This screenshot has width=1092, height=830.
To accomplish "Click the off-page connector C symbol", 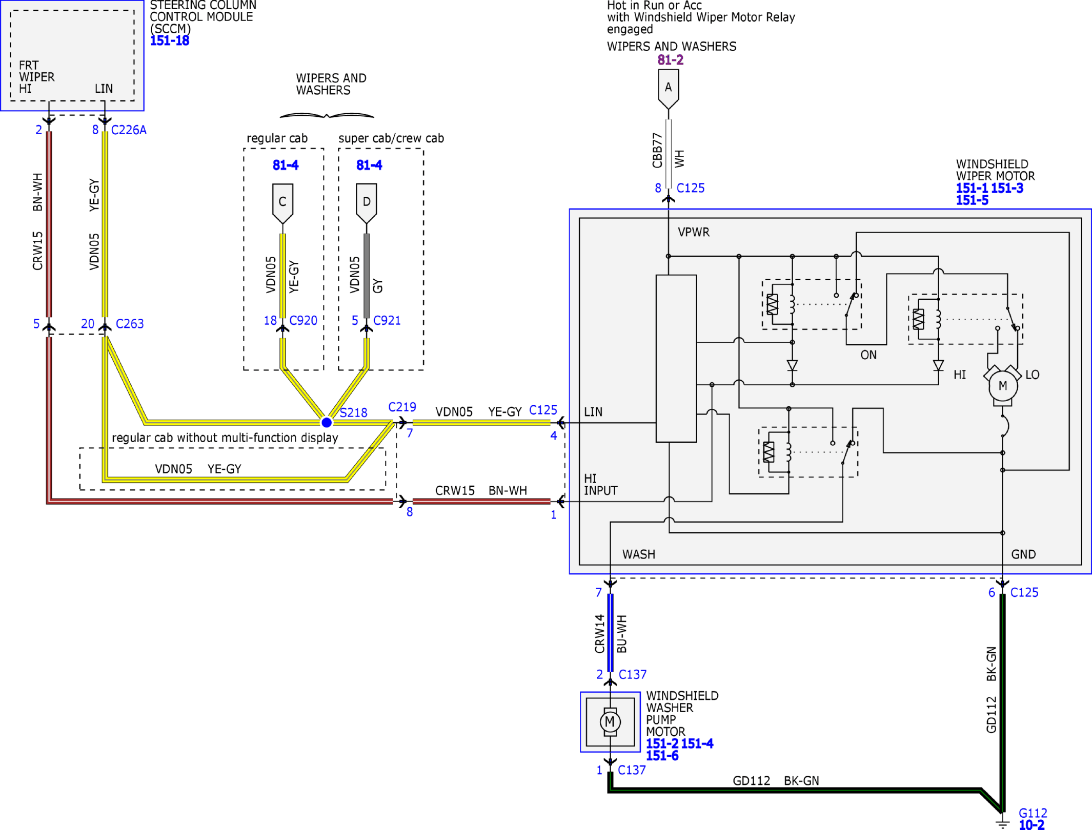I will (282, 203).
